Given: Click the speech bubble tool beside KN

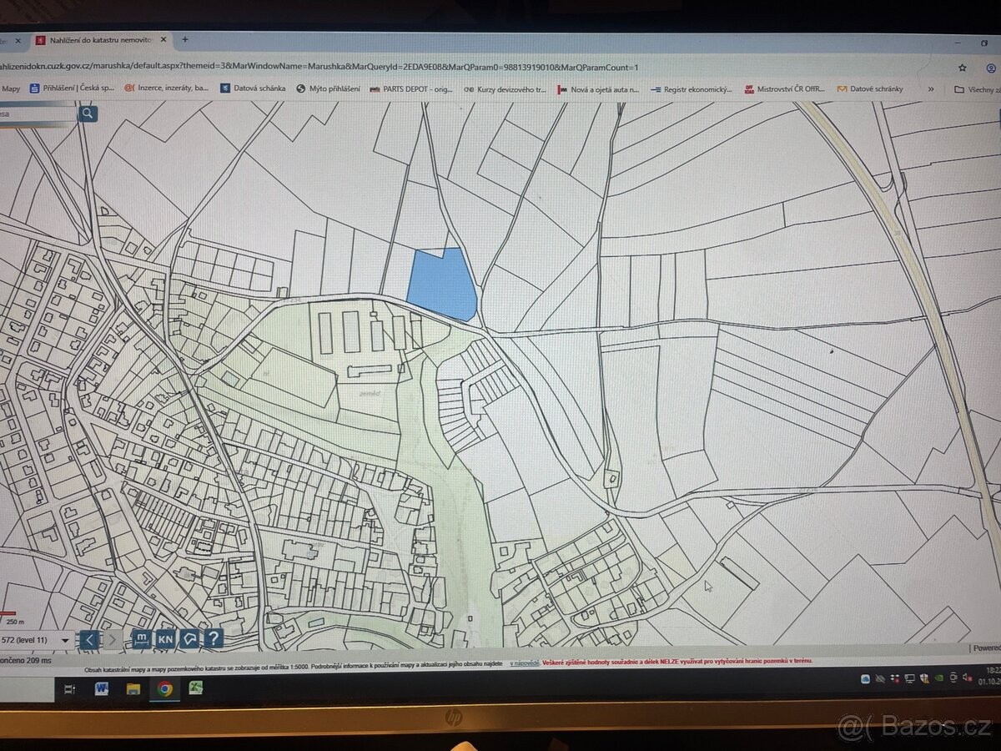Looking at the screenshot, I should (190, 639).
